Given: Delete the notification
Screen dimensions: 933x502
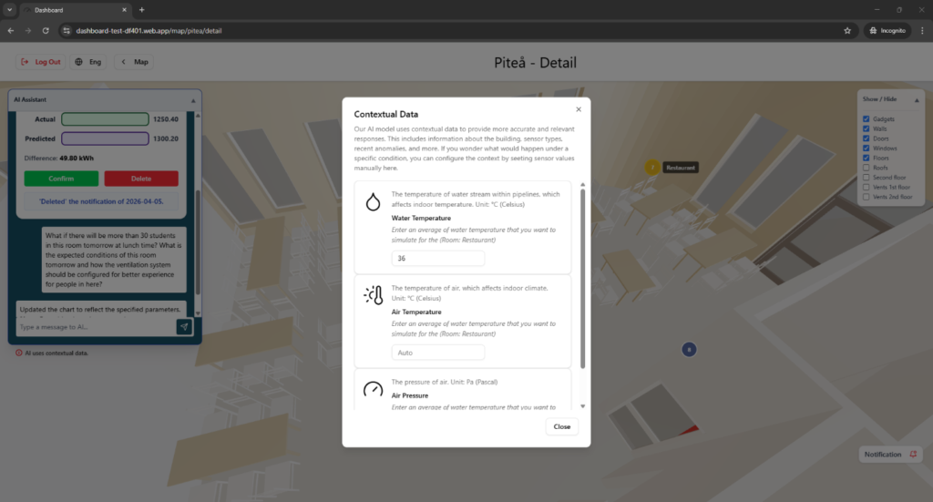Looking at the screenshot, I should pyautogui.click(x=141, y=179).
